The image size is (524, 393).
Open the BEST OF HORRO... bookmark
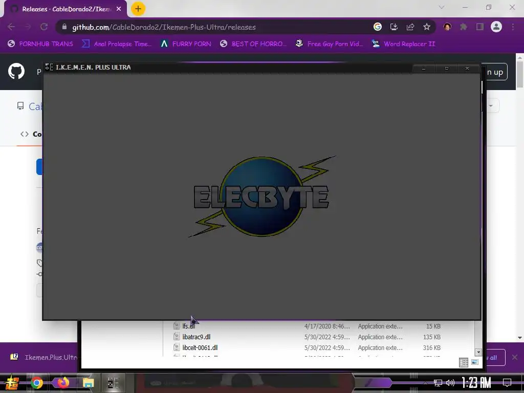pos(253,44)
